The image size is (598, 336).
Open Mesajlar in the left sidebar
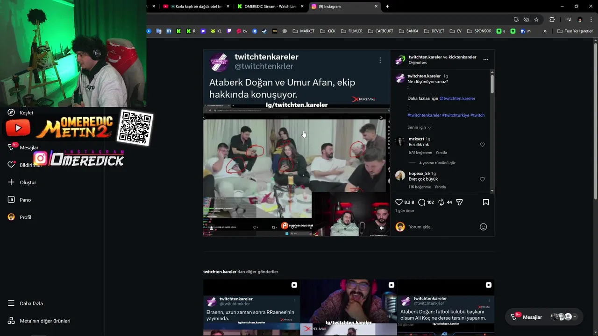click(x=22, y=147)
